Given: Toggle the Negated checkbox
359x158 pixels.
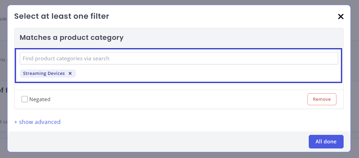Looking at the screenshot, I should pos(25,99).
